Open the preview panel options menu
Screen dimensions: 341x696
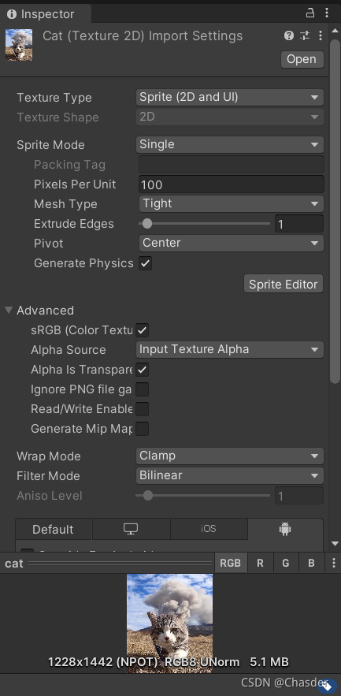tap(333, 563)
